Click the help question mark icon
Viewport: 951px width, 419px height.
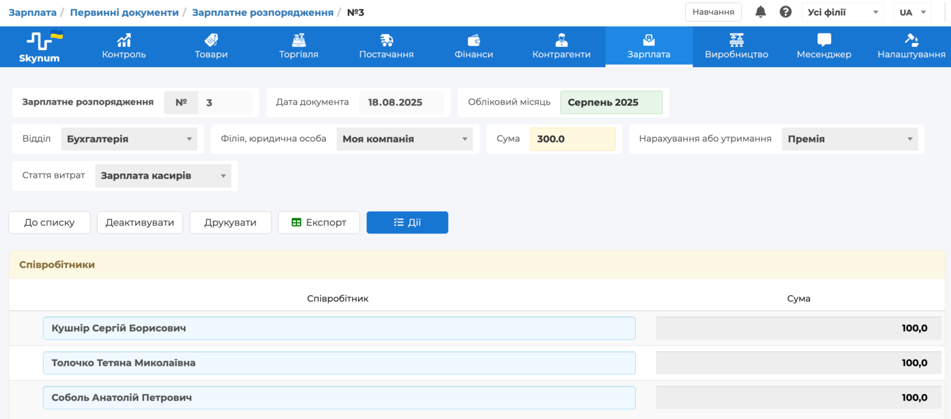[x=786, y=12]
